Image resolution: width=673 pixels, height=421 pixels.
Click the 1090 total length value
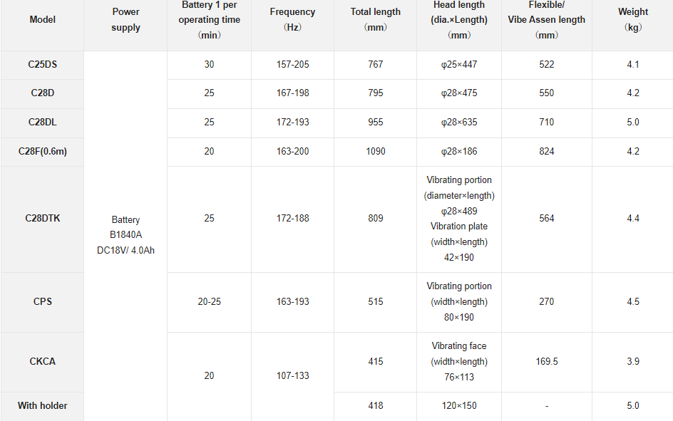[375, 152]
